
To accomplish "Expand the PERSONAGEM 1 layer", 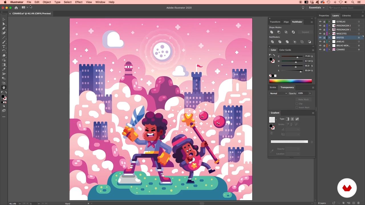I will 329,30.
